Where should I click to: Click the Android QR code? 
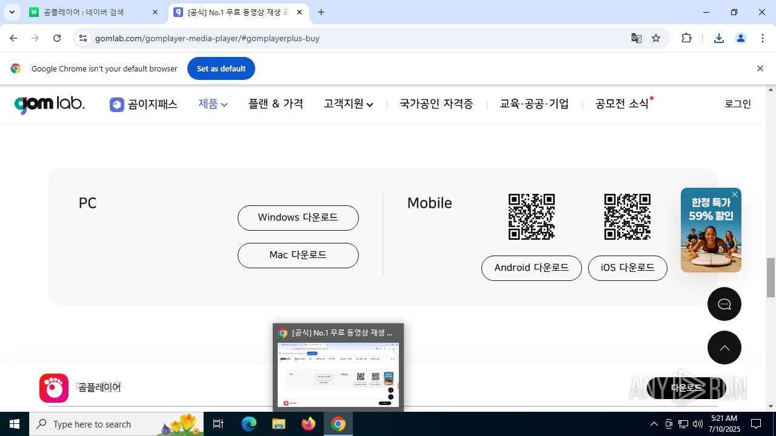click(x=532, y=217)
